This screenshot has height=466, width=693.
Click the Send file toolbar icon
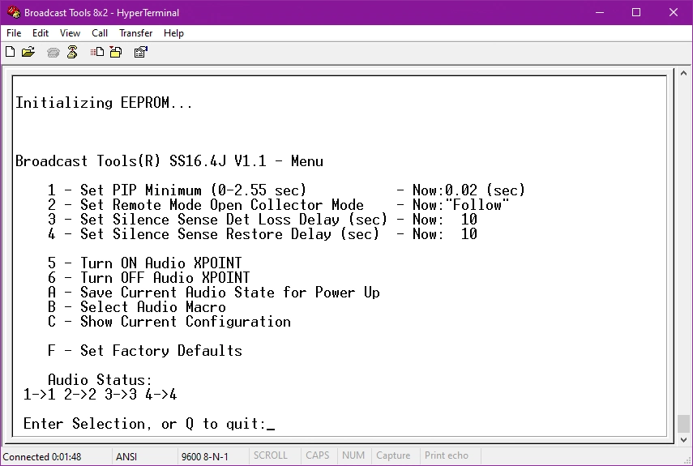pos(96,52)
